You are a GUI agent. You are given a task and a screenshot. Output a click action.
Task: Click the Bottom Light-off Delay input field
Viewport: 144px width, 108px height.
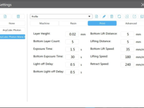(72, 72)
